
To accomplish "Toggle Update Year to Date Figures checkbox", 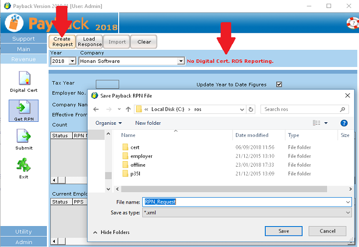I will point(279,84).
